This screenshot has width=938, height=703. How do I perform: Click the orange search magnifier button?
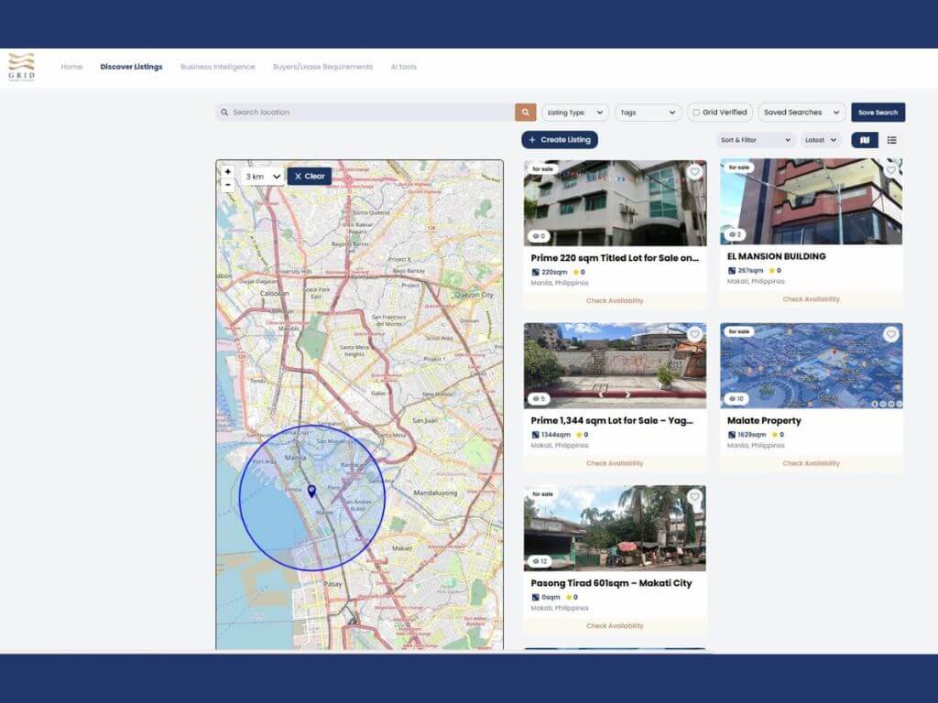pyautogui.click(x=525, y=113)
